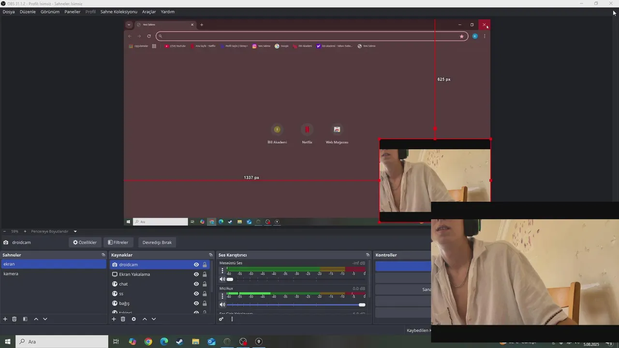Viewport: 619px width, 348px height.
Task: Float the Sahneler dock panel
Action: pos(103,255)
